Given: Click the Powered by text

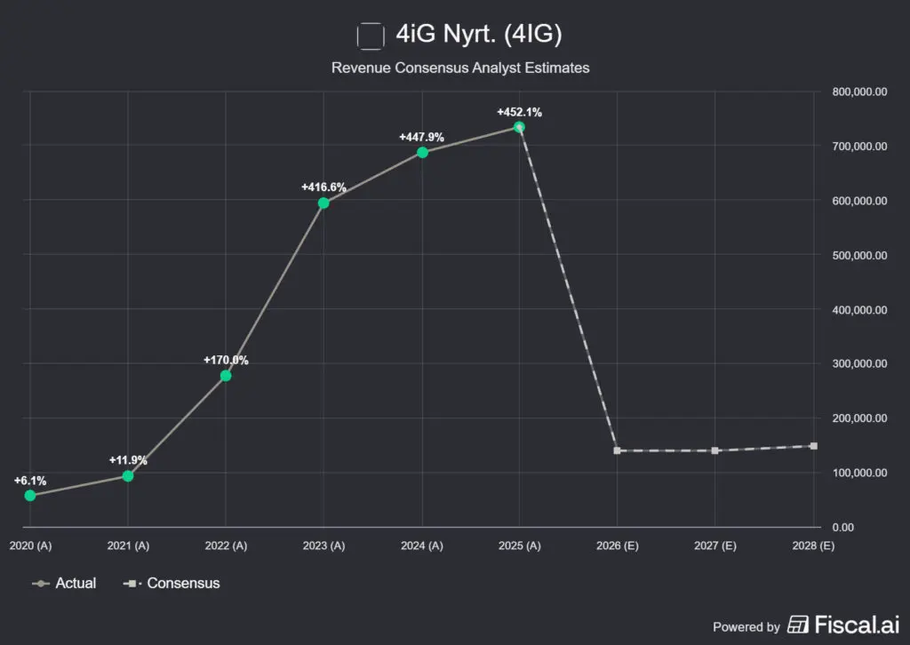Looking at the screenshot, I should (x=746, y=627).
